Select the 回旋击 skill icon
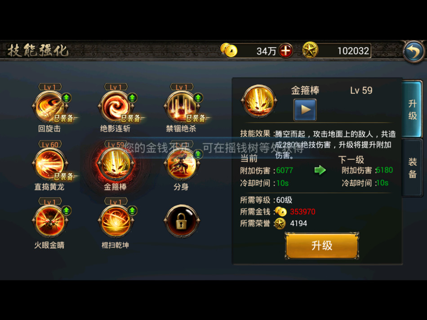The image size is (427, 320). pos(50,107)
